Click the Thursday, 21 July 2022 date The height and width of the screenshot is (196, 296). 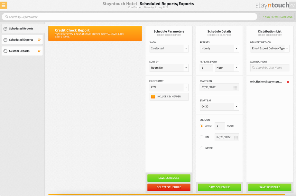pyautogui.click(x=156, y=7)
